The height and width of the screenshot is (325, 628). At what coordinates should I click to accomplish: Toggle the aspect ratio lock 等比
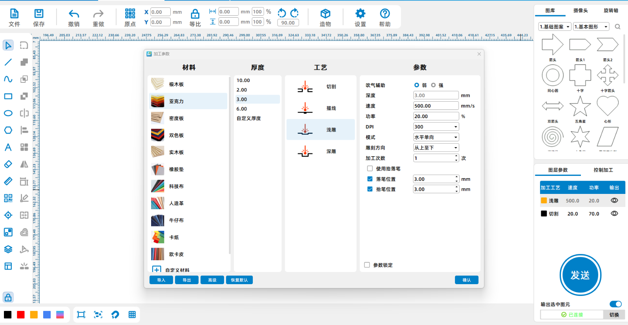(x=195, y=15)
